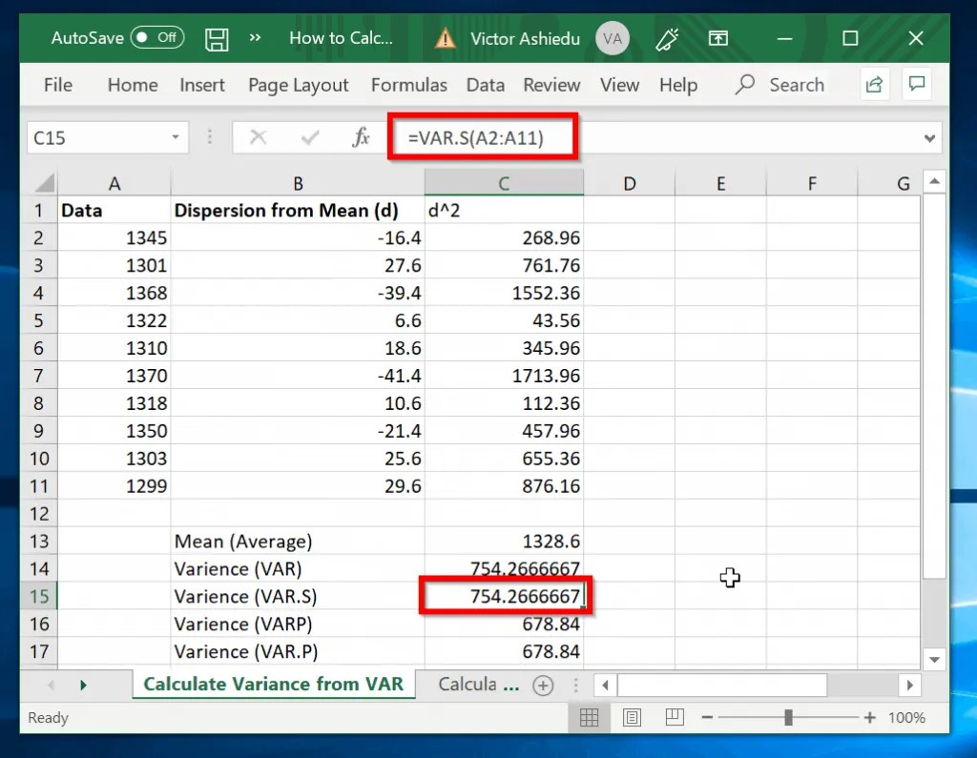The image size is (977, 758).
Task: Open the Comments speech bubble icon
Action: [917, 84]
